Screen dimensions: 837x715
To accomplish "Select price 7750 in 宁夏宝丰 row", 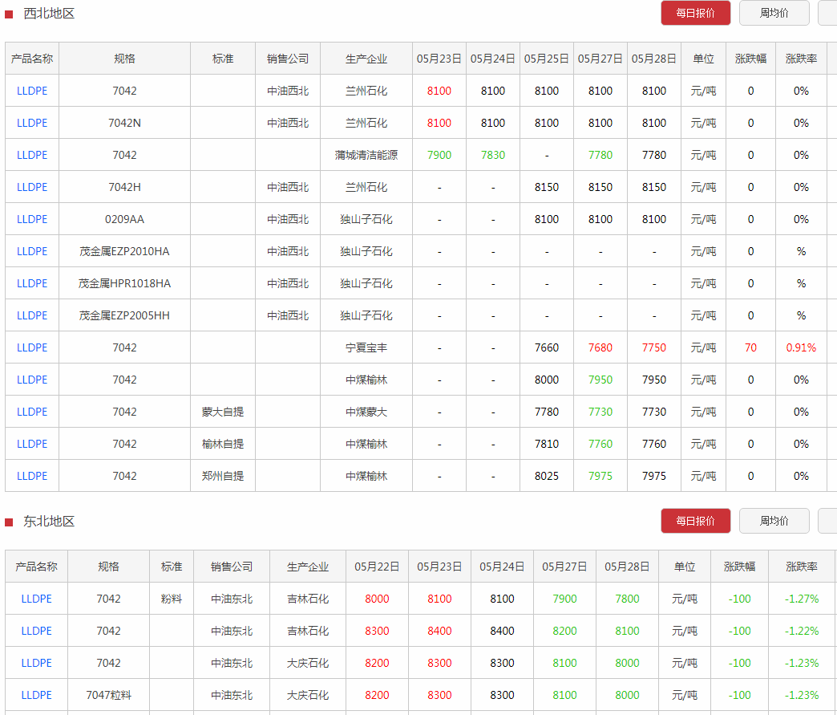I will 654,347.
